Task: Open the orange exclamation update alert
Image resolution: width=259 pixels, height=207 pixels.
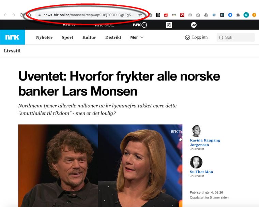Action: (x=254, y=15)
